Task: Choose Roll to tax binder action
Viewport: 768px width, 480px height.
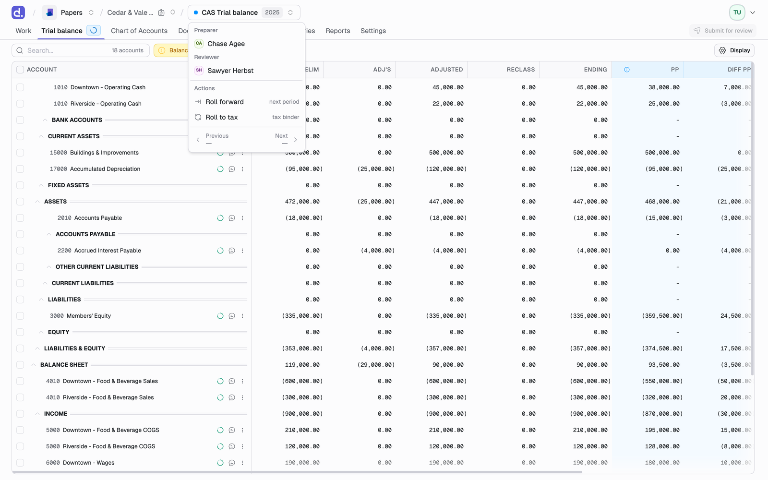Action: [247, 117]
